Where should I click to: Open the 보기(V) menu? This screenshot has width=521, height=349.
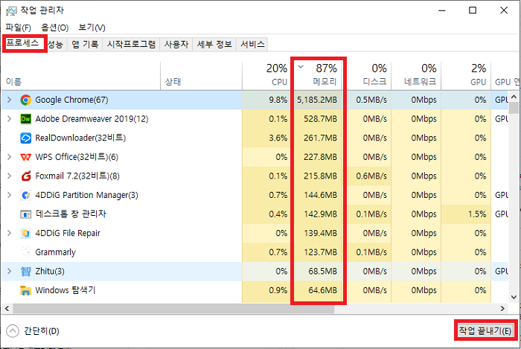tap(92, 28)
